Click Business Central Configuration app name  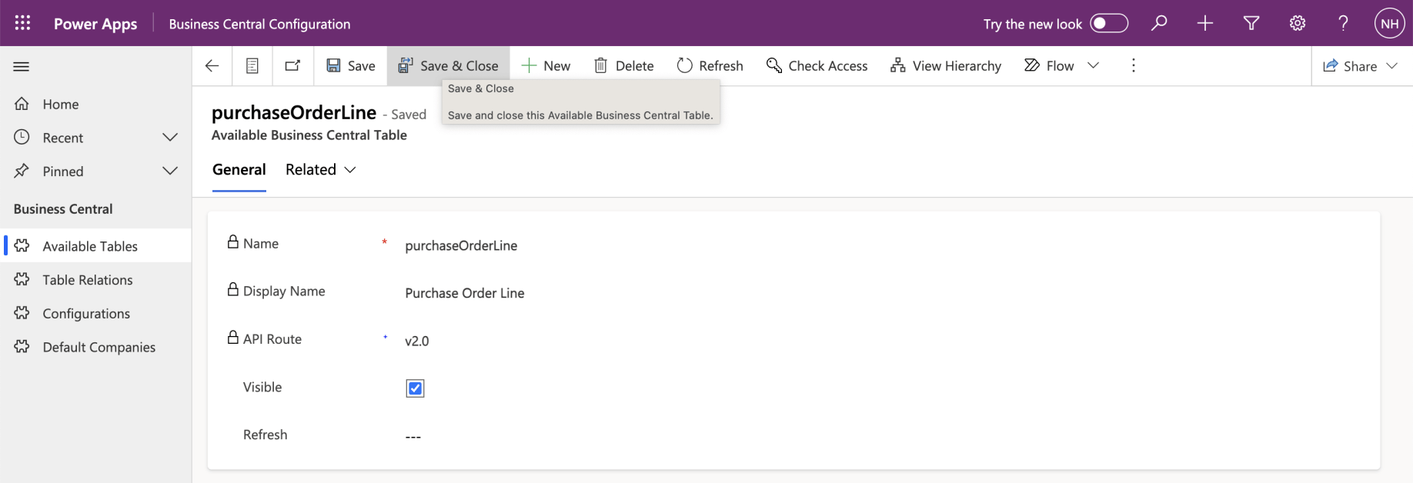tap(259, 24)
